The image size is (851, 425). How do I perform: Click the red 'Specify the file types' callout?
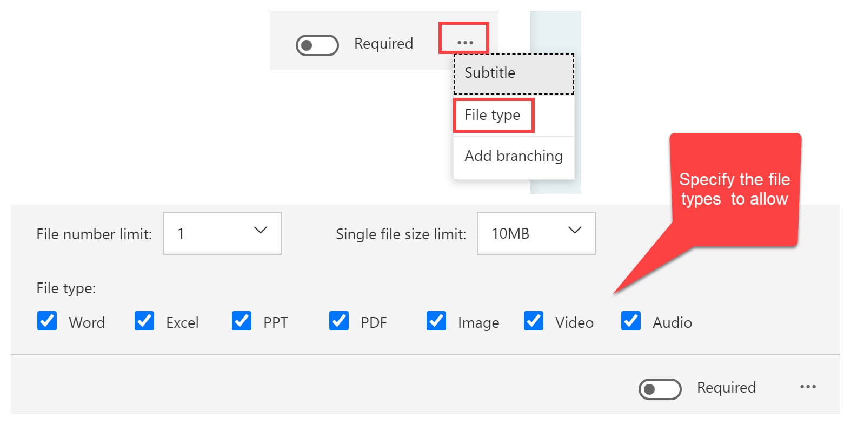734,190
